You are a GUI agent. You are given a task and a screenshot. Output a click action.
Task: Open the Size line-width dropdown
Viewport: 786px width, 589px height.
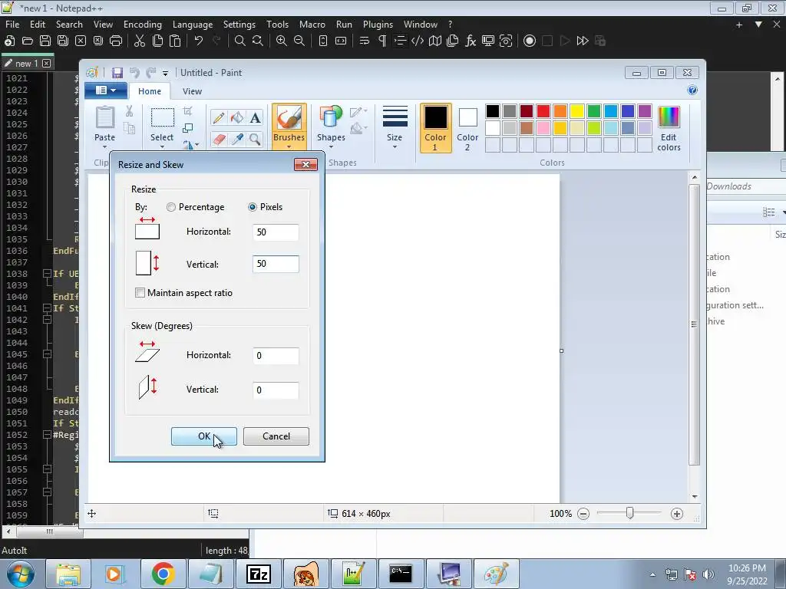(395, 127)
